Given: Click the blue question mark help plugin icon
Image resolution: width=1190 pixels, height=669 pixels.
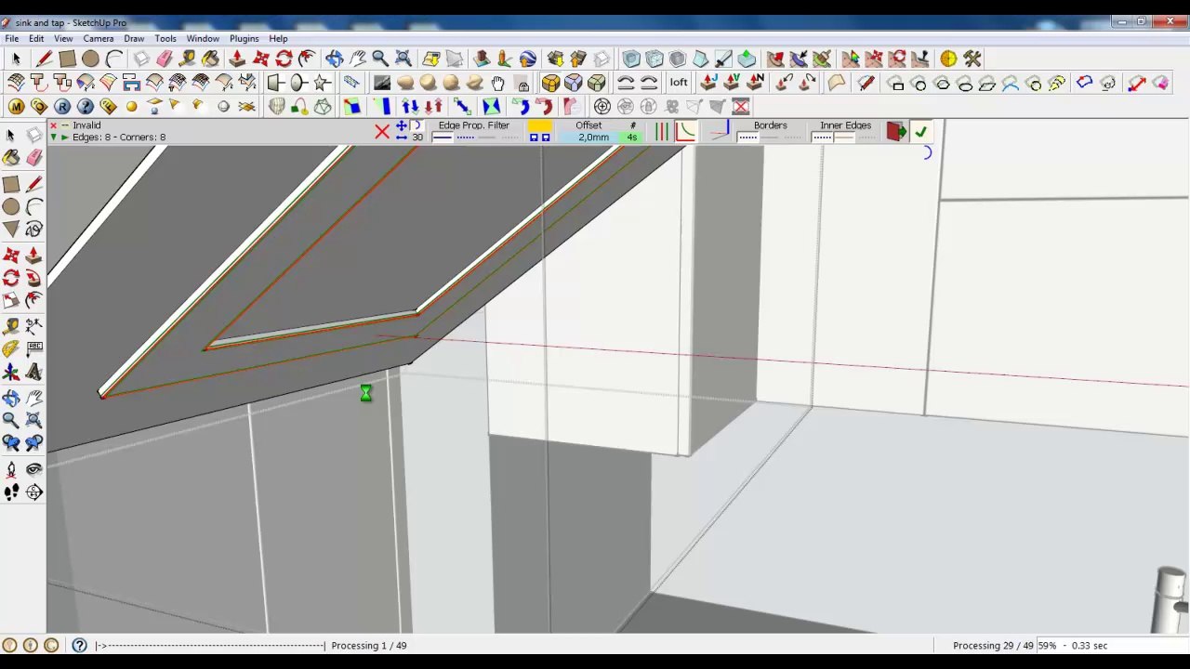Looking at the screenshot, I should pyautogui.click(x=86, y=107).
